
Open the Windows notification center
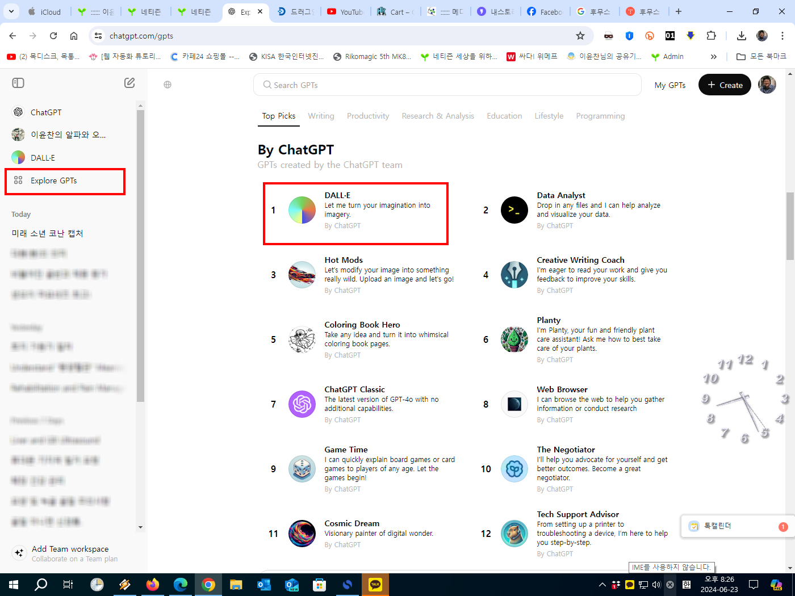click(754, 585)
